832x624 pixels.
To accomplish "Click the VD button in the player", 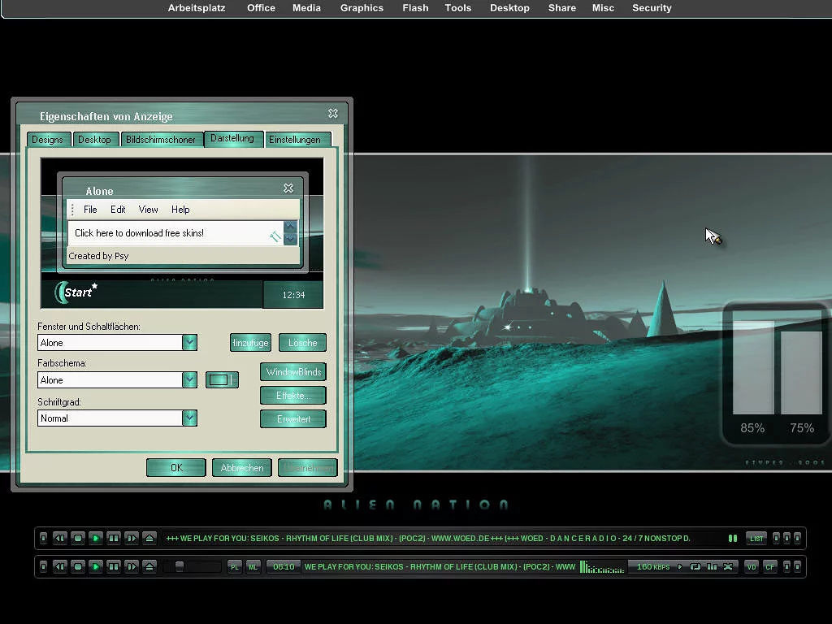I will pyautogui.click(x=752, y=566).
